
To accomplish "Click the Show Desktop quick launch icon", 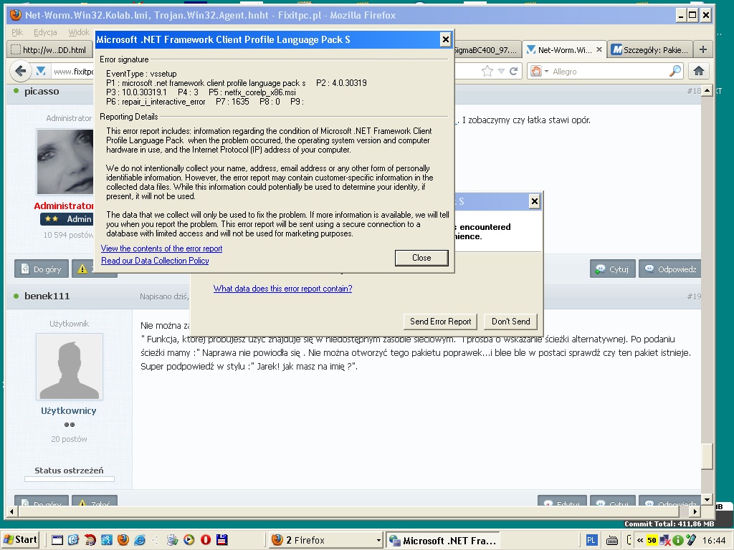I will [x=57, y=540].
